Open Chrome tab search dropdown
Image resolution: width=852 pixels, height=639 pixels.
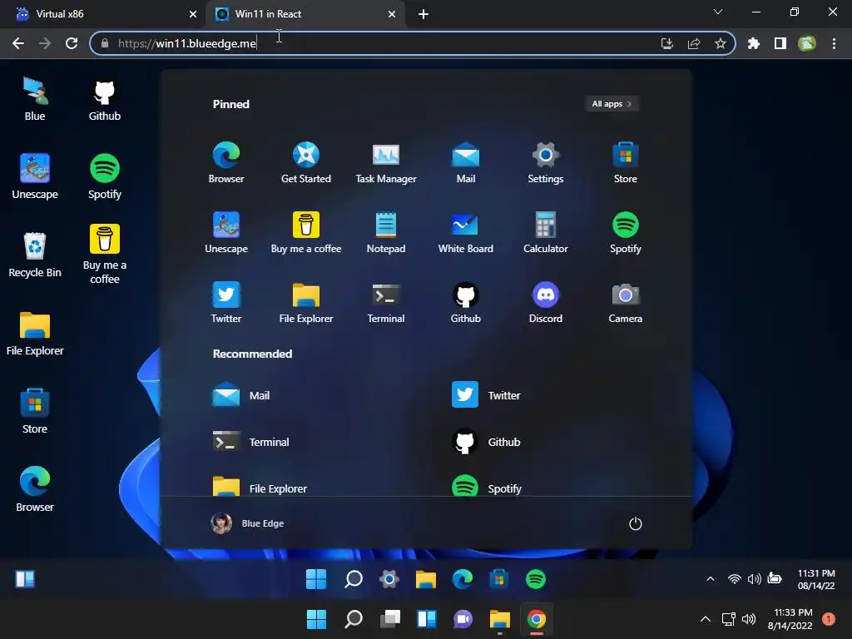click(x=718, y=12)
